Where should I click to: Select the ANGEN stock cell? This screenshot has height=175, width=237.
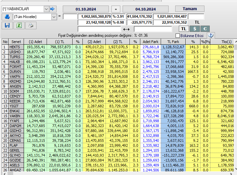pos(16,86)
